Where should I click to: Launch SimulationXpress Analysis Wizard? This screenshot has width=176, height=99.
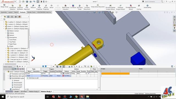110,7
